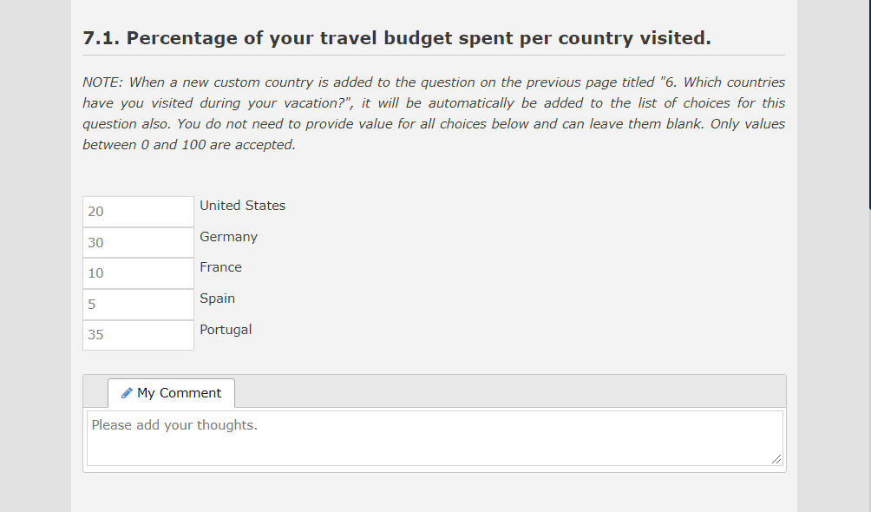This screenshot has height=512, width=871.
Task: Click the France budget value field
Action: 138,273
